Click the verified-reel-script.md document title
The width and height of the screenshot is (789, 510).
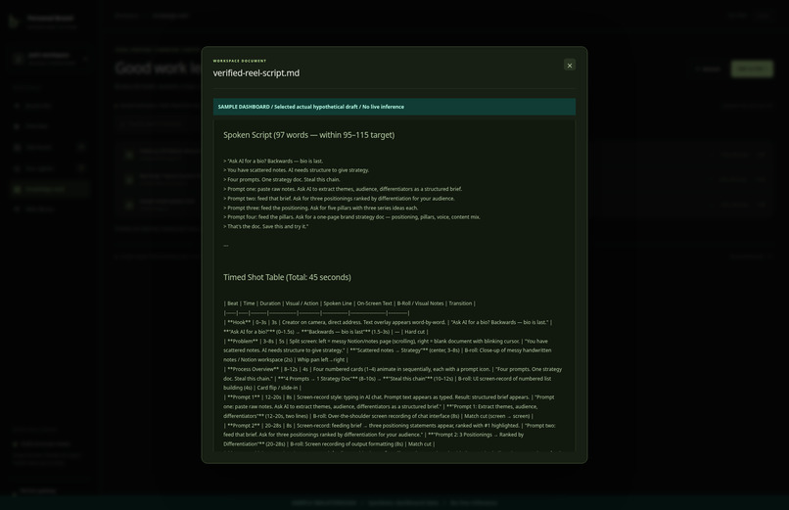256,73
